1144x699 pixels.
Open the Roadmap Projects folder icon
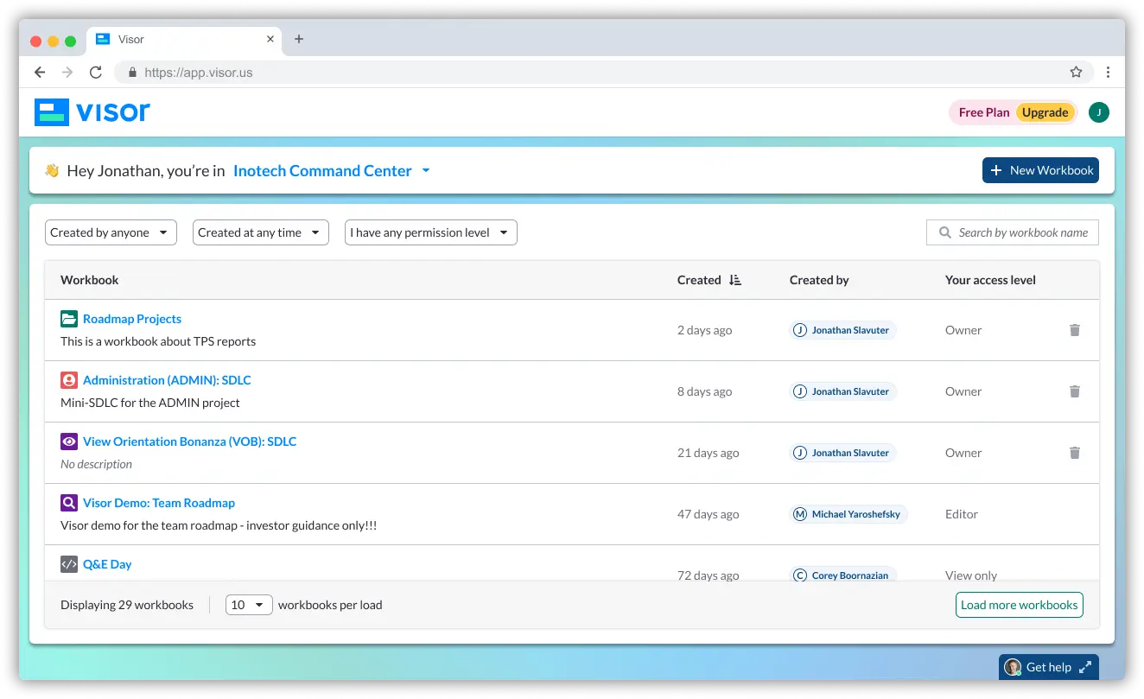tap(69, 319)
